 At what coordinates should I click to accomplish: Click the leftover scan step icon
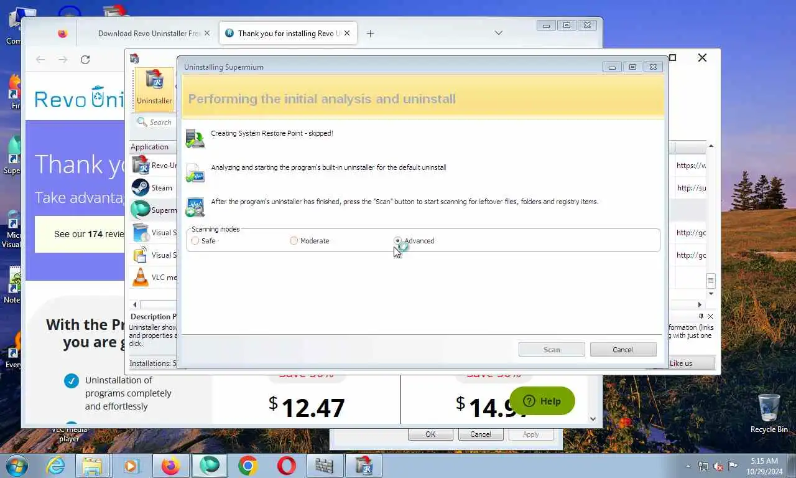[x=195, y=207]
